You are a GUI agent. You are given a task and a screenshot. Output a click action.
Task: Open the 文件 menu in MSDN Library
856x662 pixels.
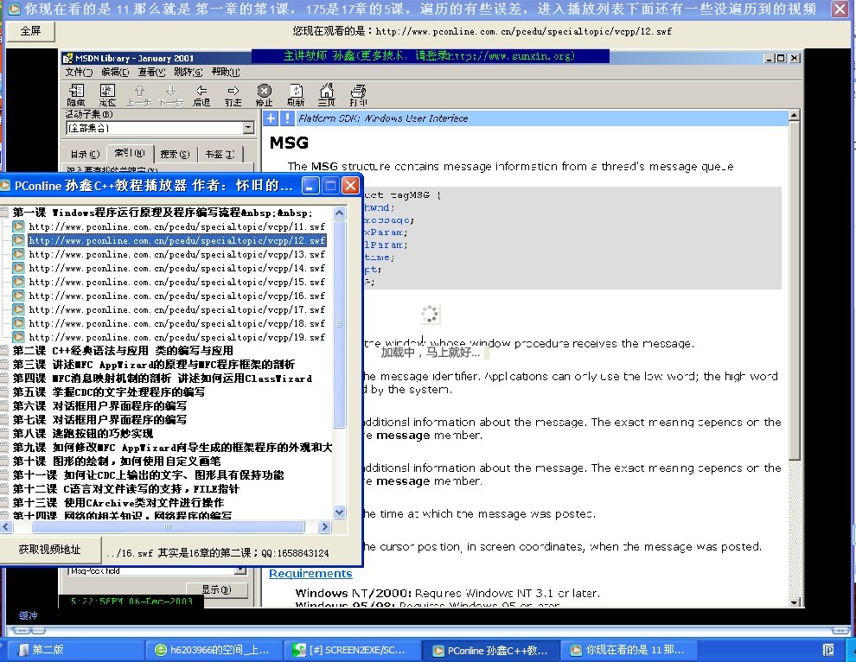(79, 72)
